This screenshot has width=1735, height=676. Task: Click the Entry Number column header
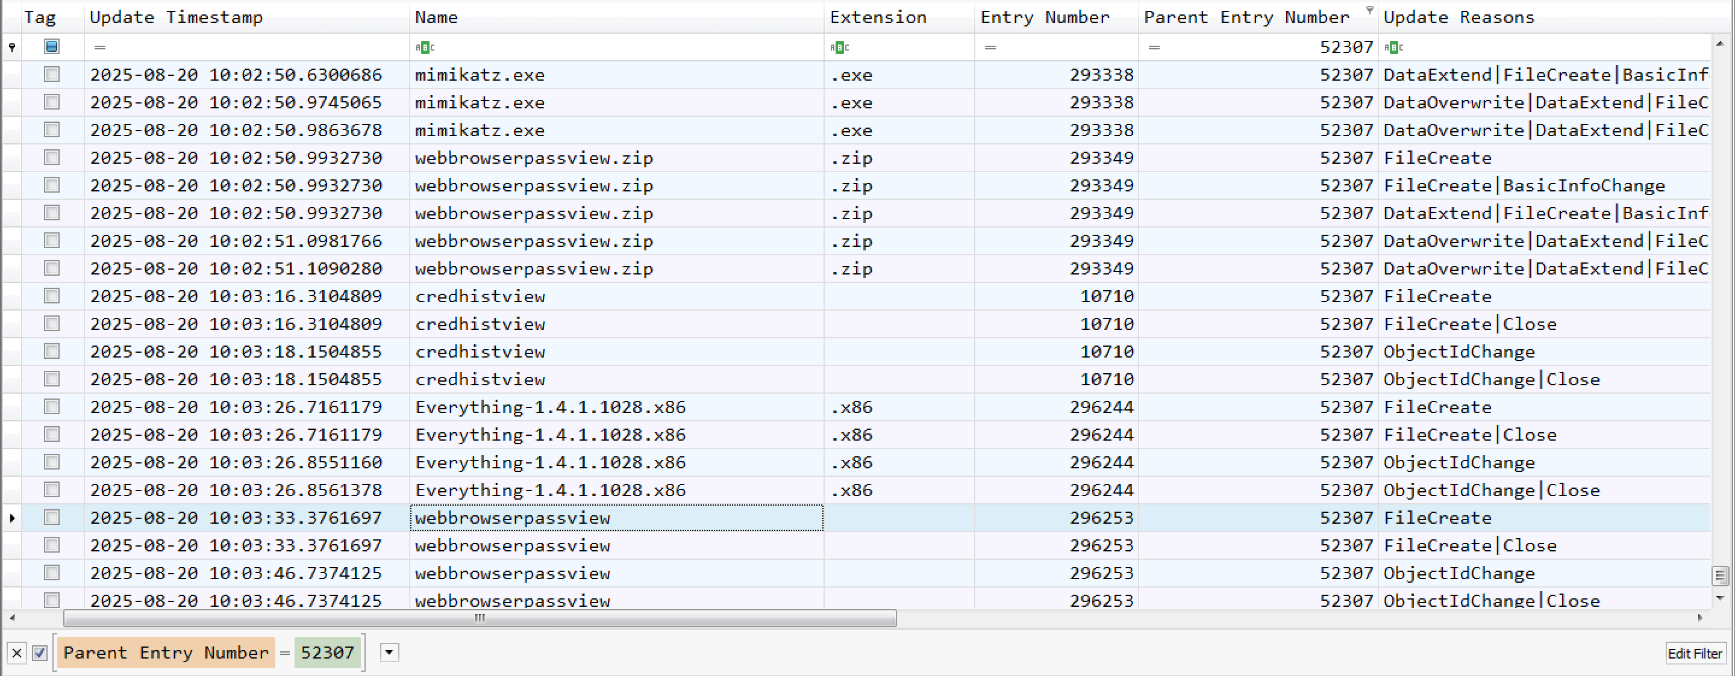coord(1044,17)
